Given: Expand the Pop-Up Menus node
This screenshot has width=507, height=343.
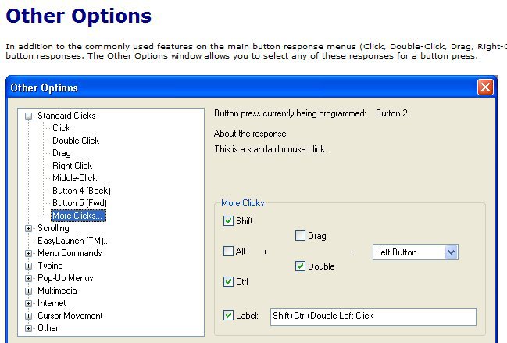Looking at the screenshot, I should pos(28,278).
